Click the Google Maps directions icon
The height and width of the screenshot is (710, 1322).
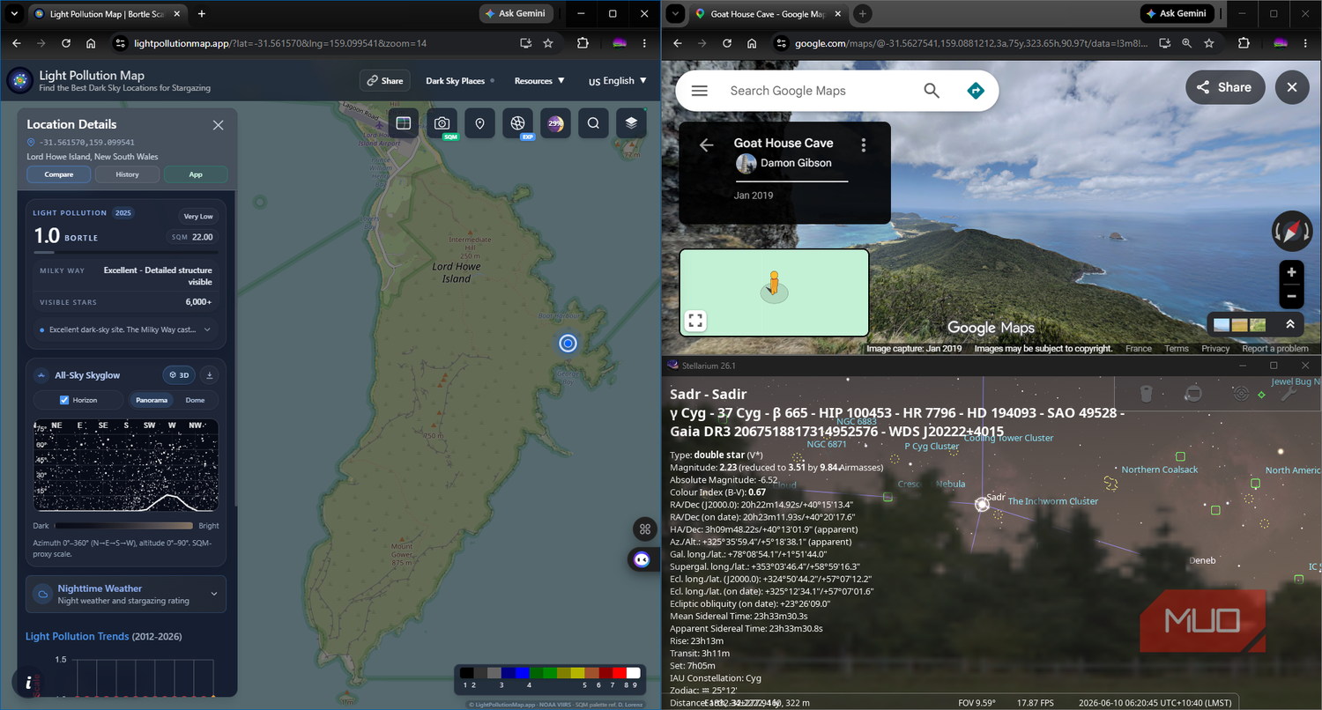pyautogui.click(x=975, y=91)
